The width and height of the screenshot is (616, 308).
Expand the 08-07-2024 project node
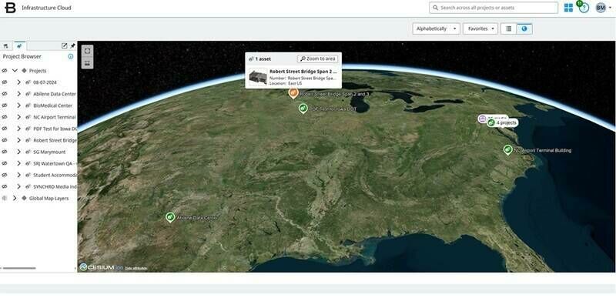coord(18,82)
